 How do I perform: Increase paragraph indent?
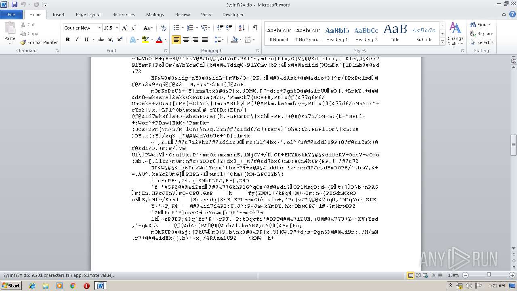pyautogui.click(x=230, y=28)
